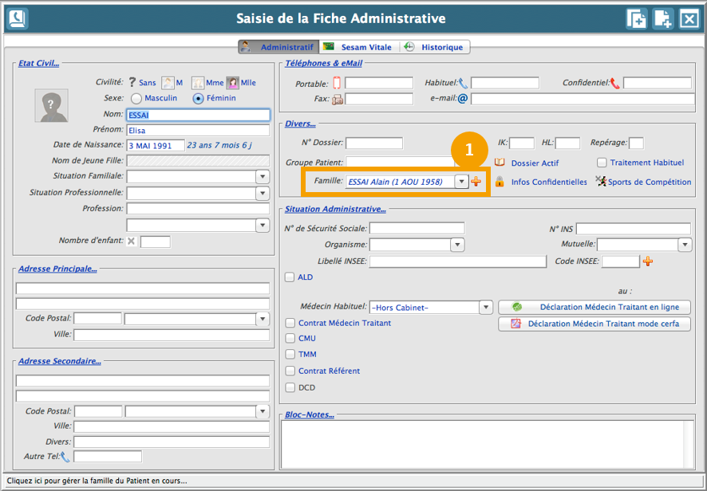Viewport: 707px width, 491px height.
Task: Expand the Situation Familiale dropdown
Action: pyautogui.click(x=263, y=176)
